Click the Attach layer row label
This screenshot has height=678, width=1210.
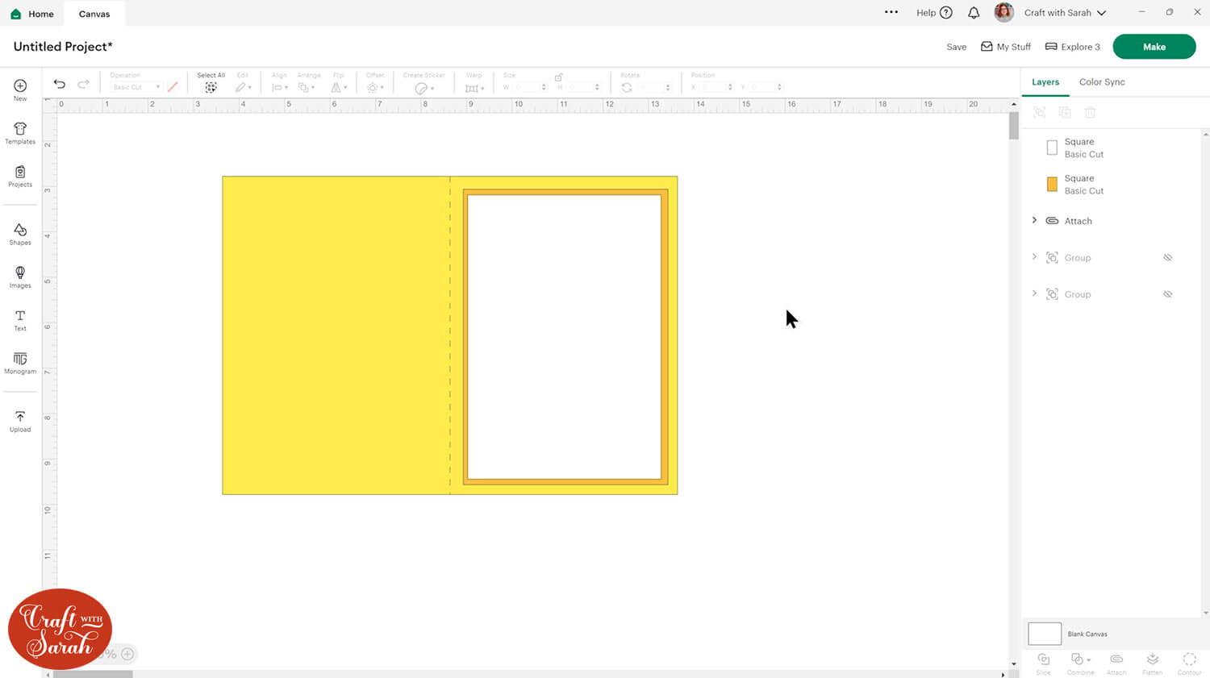[1078, 221]
